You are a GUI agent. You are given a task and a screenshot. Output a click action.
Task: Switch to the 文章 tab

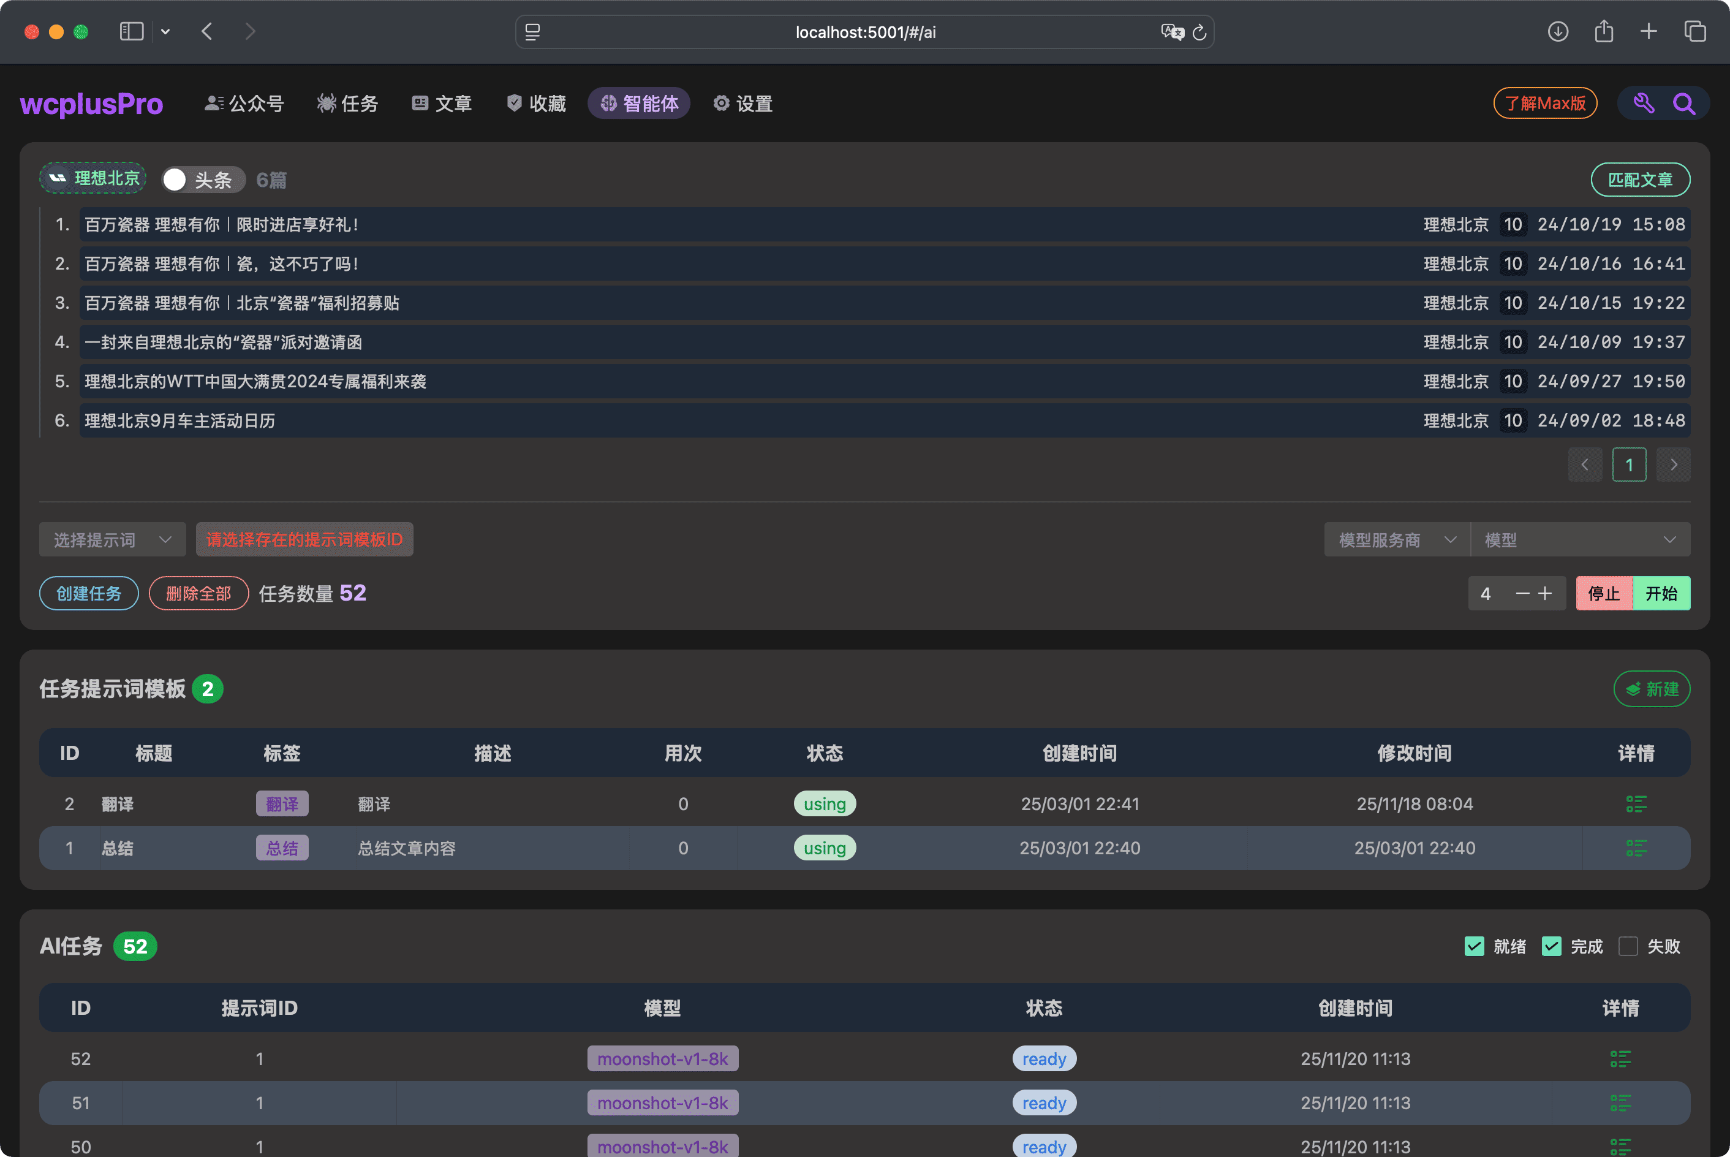pos(441,104)
